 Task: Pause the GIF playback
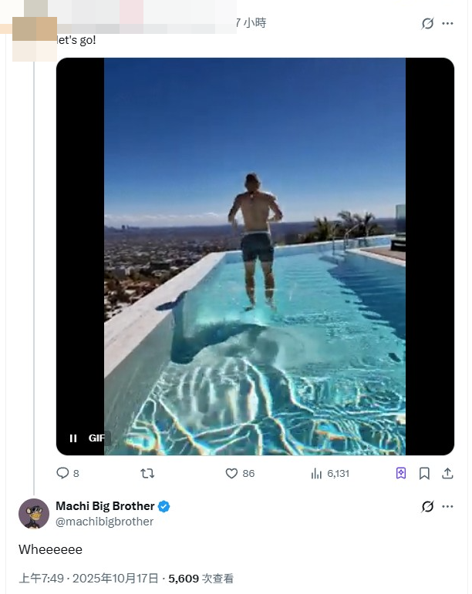point(73,438)
